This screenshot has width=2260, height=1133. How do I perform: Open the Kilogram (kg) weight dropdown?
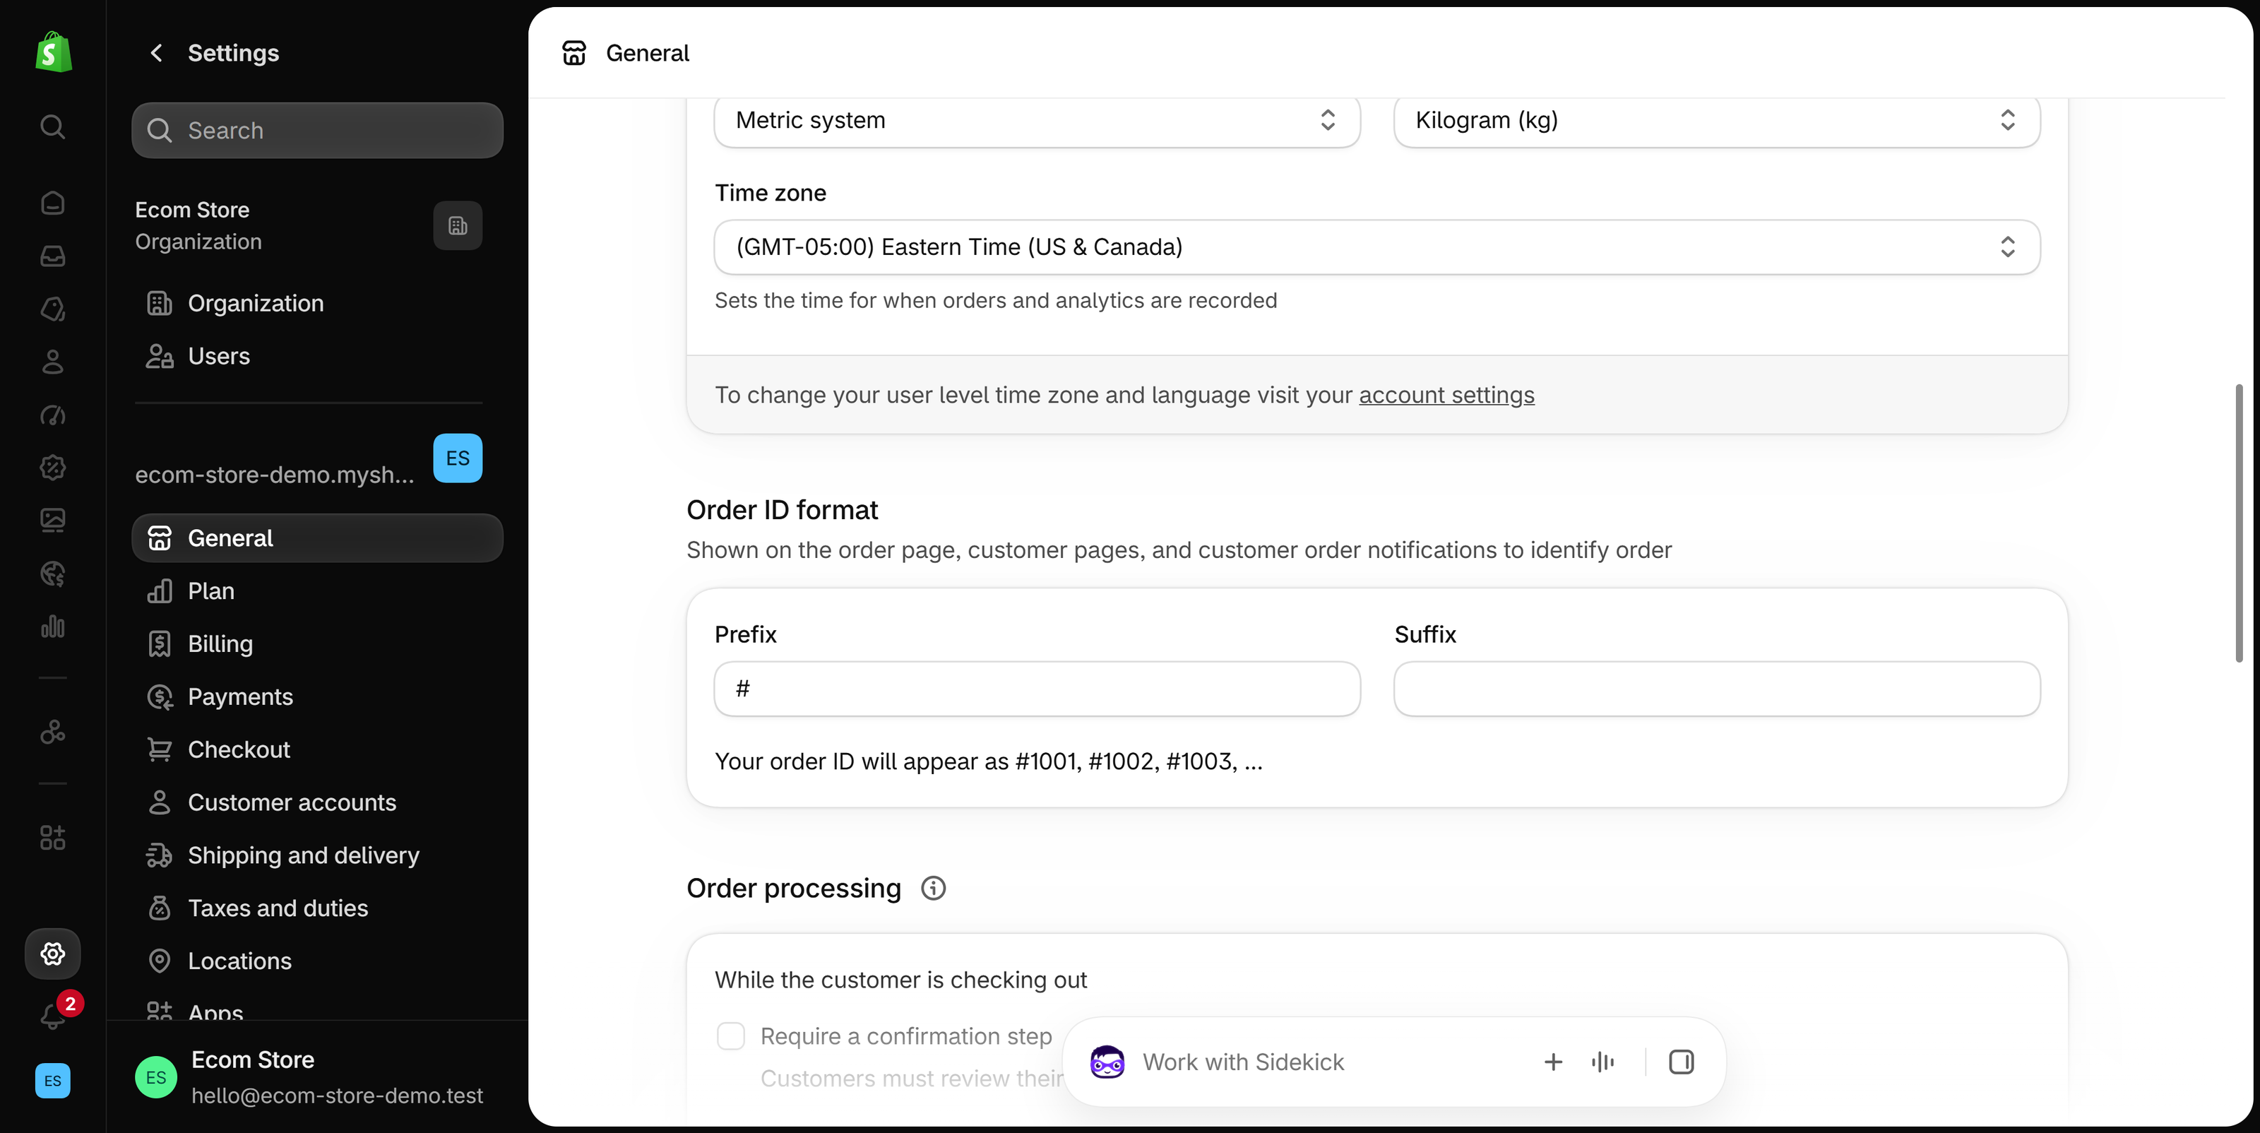tap(1717, 120)
